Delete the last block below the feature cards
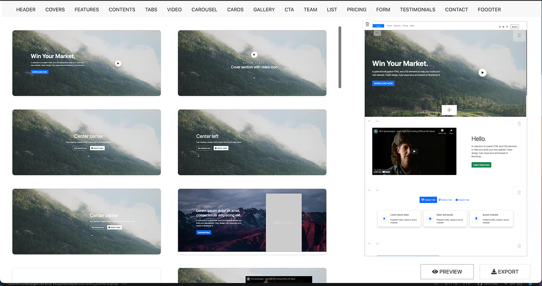 (519, 246)
